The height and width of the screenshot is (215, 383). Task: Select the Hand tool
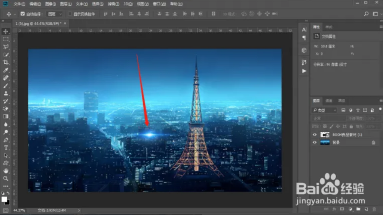click(x=6, y=171)
